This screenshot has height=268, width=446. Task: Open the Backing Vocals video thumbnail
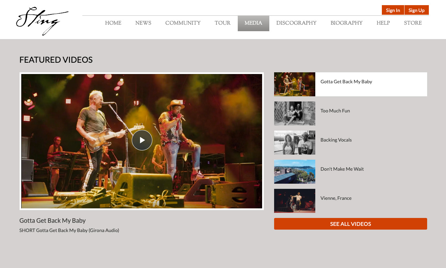(295, 143)
